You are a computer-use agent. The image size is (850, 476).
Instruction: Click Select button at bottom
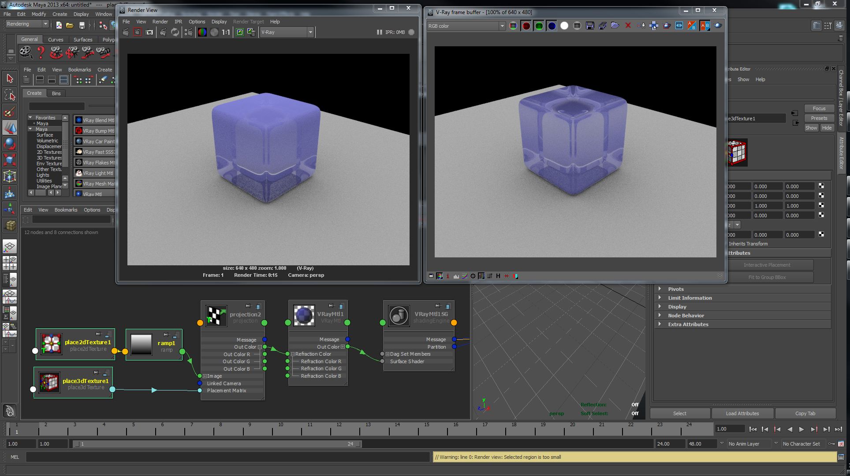(679, 413)
